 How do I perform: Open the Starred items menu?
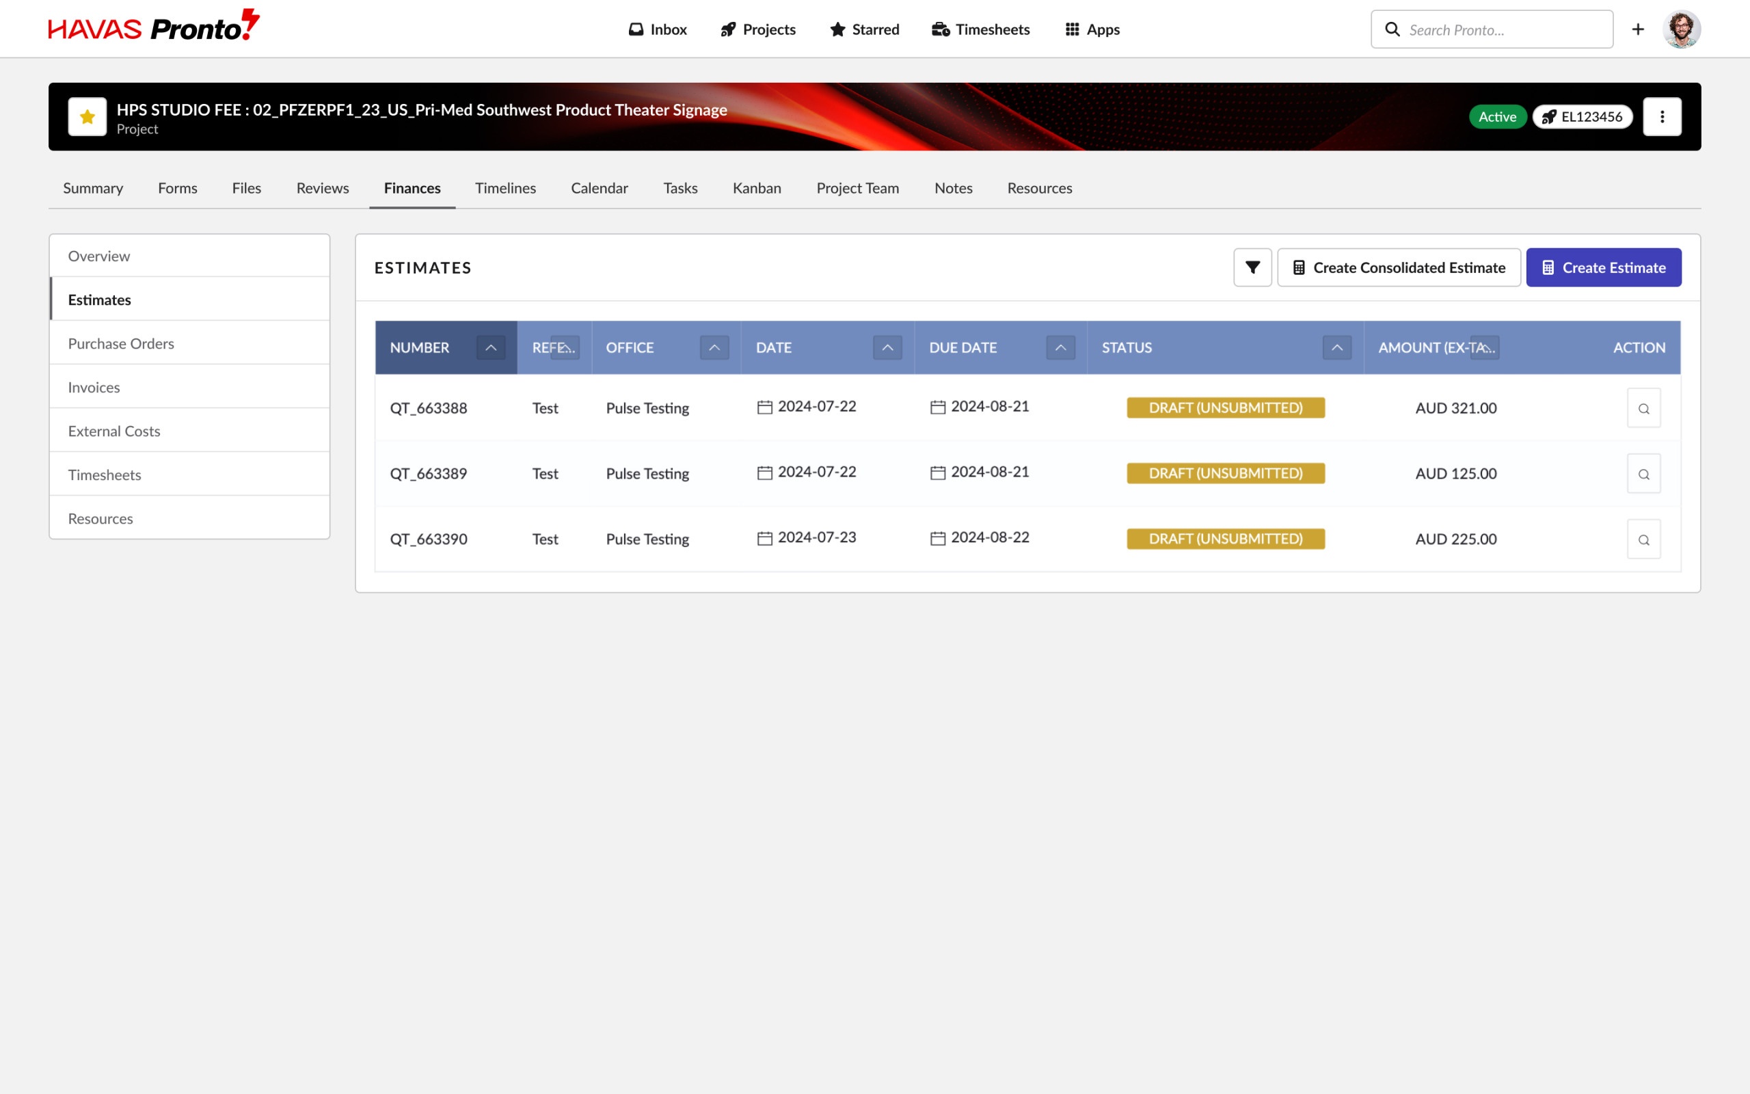coord(864,29)
